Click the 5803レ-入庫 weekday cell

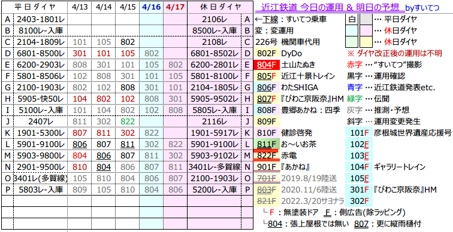tap(41, 190)
